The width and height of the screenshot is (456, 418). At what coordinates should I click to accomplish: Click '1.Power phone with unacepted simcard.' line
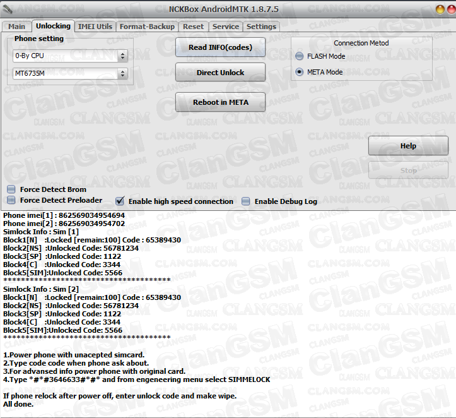coord(74,355)
